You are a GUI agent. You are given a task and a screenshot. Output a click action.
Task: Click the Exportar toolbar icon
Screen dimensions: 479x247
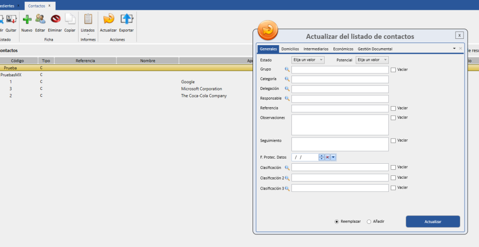126,19
